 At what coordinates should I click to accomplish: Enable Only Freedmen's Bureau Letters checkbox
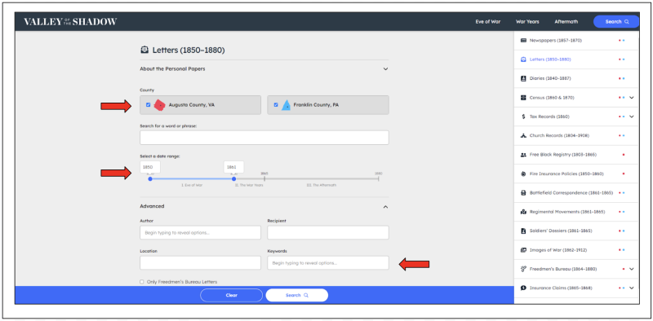[x=142, y=282]
